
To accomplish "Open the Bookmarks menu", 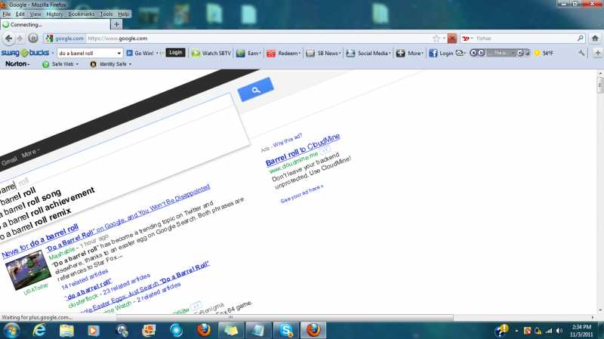I will click(x=82, y=14).
